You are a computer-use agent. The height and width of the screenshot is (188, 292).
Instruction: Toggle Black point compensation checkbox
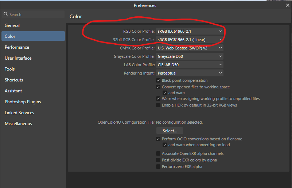(x=158, y=80)
